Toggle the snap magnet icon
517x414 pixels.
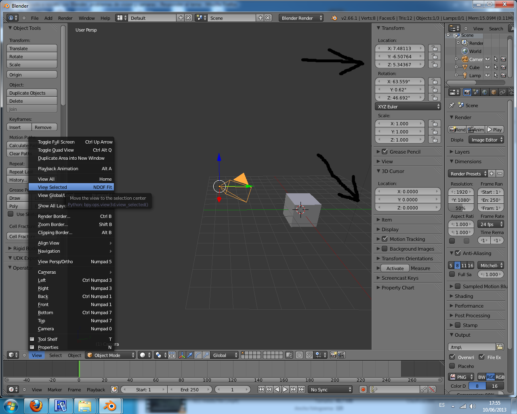pyautogui.click(x=309, y=355)
